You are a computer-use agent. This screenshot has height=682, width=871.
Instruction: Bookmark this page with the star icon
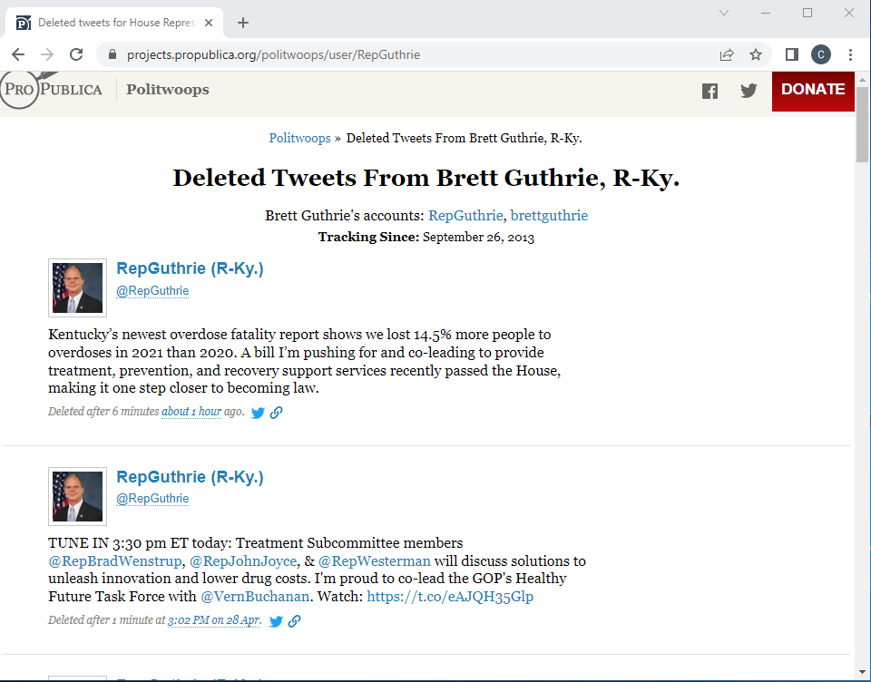tap(756, 54)
